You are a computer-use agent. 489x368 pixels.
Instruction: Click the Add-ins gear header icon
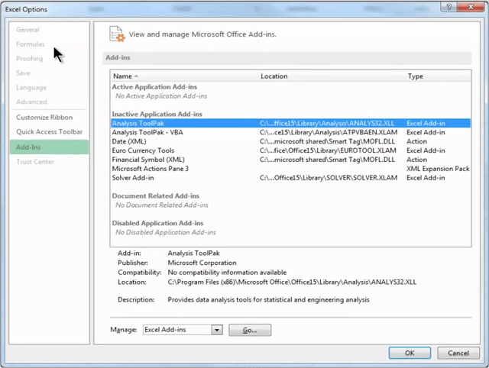[x=117, y=34]
